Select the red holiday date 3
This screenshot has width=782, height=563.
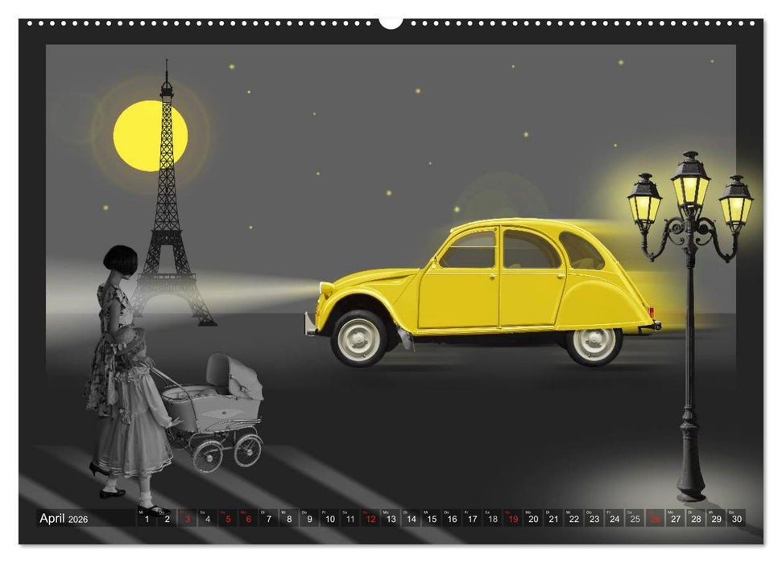pos(188,519)
